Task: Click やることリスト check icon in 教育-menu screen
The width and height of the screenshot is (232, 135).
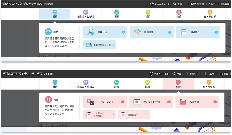Action: click(151, 74)
